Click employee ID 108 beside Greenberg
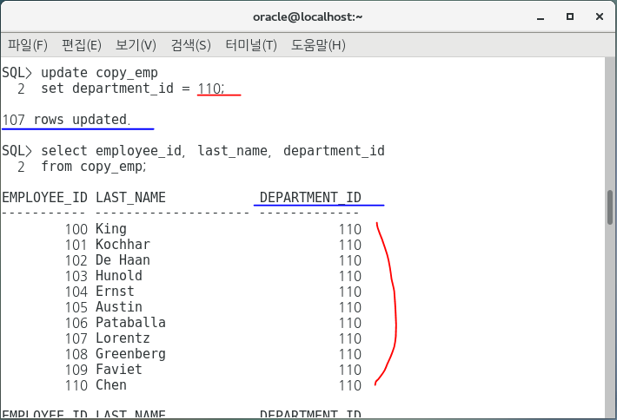This screenshot has height=420, width=617. point(76,354)
